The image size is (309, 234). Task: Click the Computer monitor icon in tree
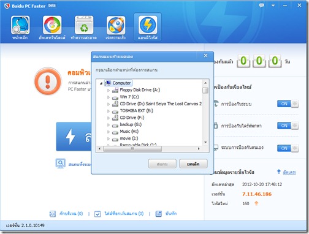pos(108,83)
